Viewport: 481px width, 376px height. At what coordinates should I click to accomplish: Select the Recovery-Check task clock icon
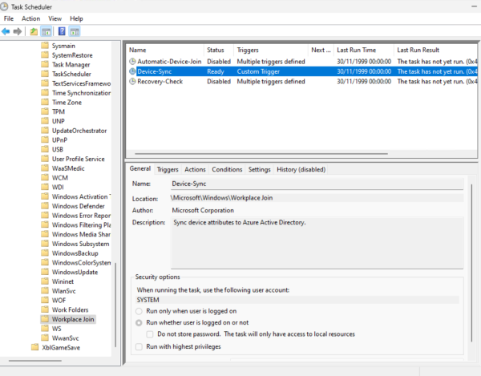[132, 82]
